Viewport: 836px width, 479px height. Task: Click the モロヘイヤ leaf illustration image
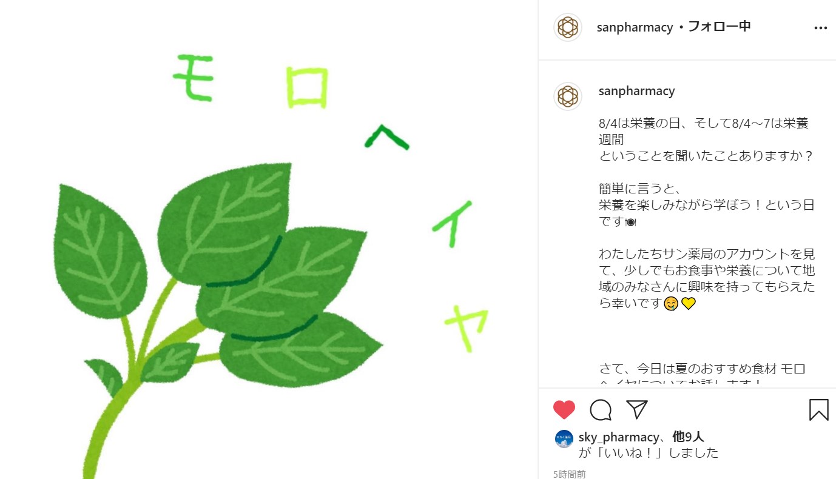click(269, 239)
